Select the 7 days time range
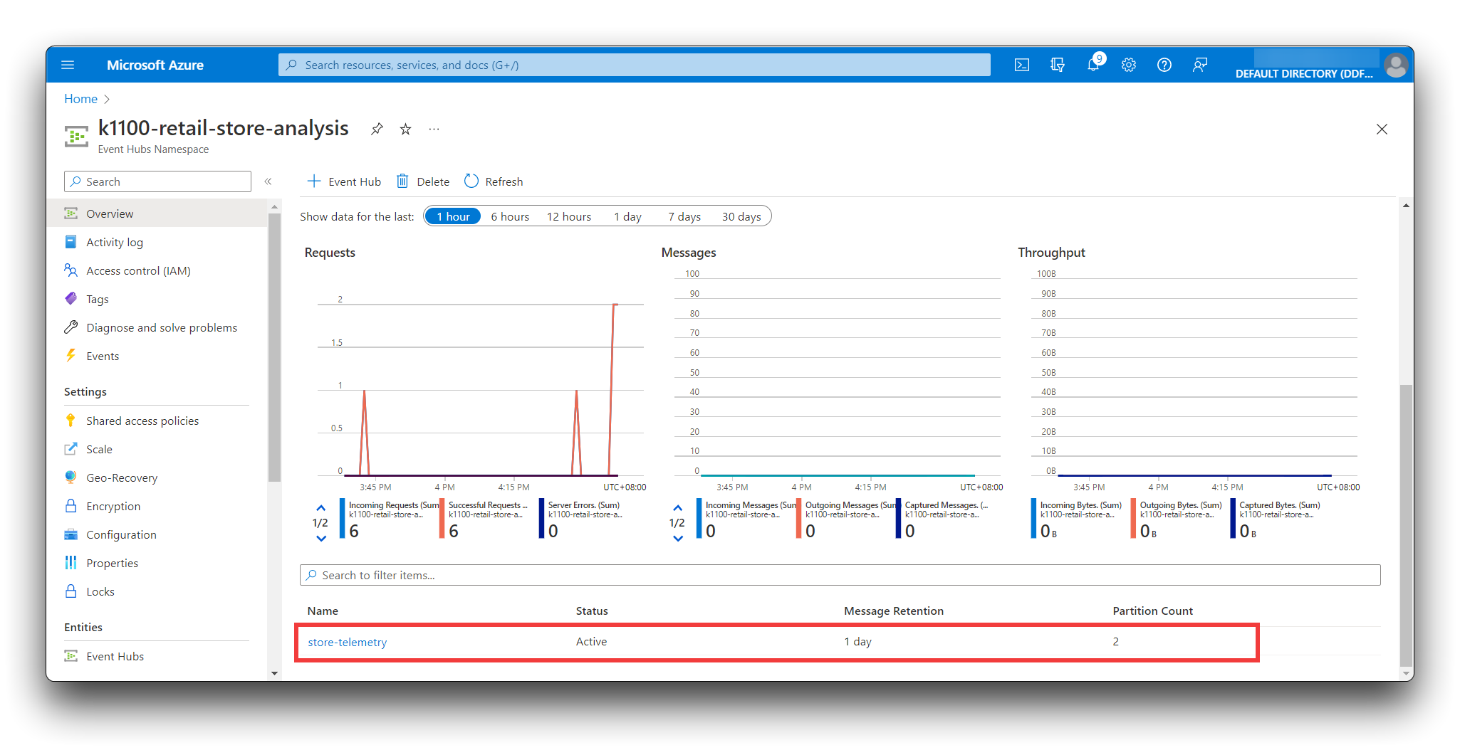 (x=684, y=216)
